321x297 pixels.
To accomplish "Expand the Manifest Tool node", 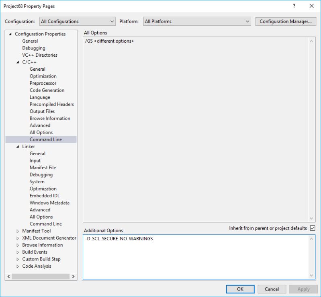I will (x=18, y=231).
